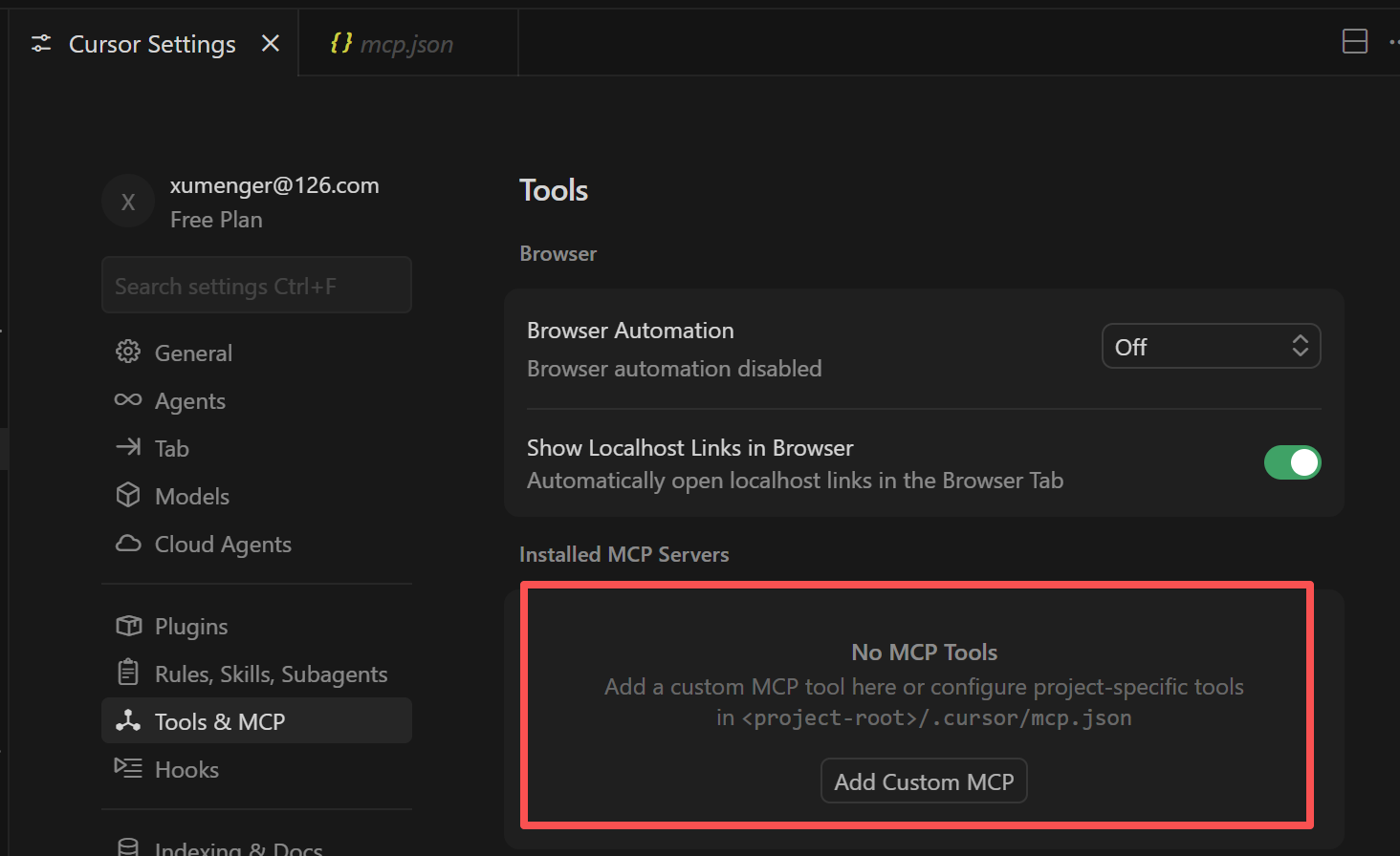Open the Browser Automation dropdown
Image resolution: width=1400 pixels, height=856 pixels.
tap(1211, 347)
